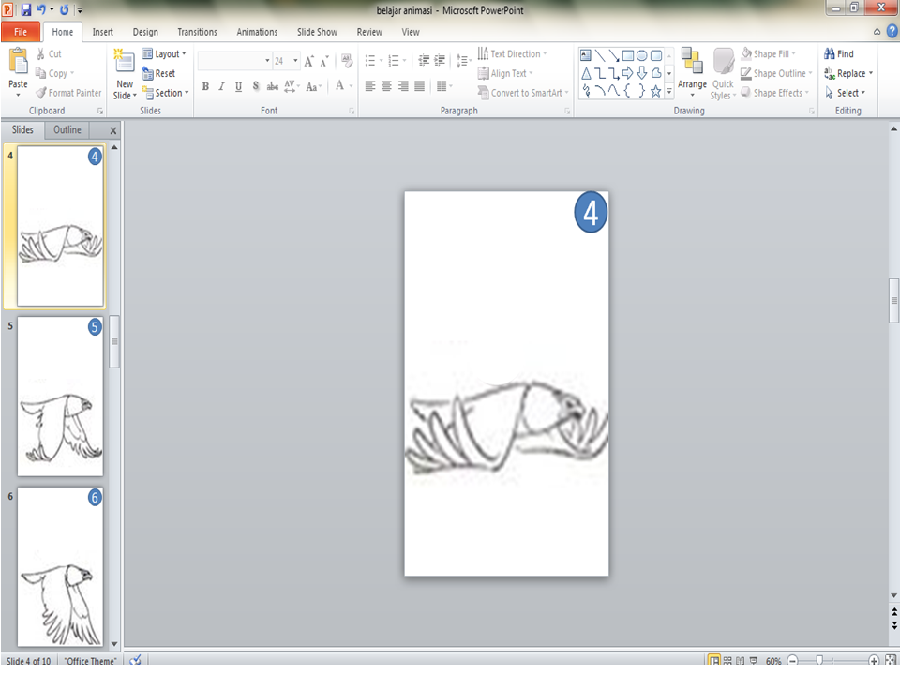The image size is (900, 675).
Task: Justify the paragraph text
Action: (420, 86)
